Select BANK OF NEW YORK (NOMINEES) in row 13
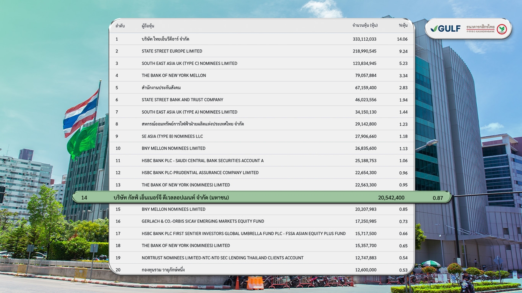This screenshot has height=293, width=522. tap(262, 185)
